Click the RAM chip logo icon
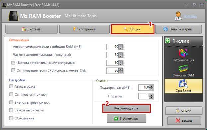The image size is (207, 130). [13, 16]
